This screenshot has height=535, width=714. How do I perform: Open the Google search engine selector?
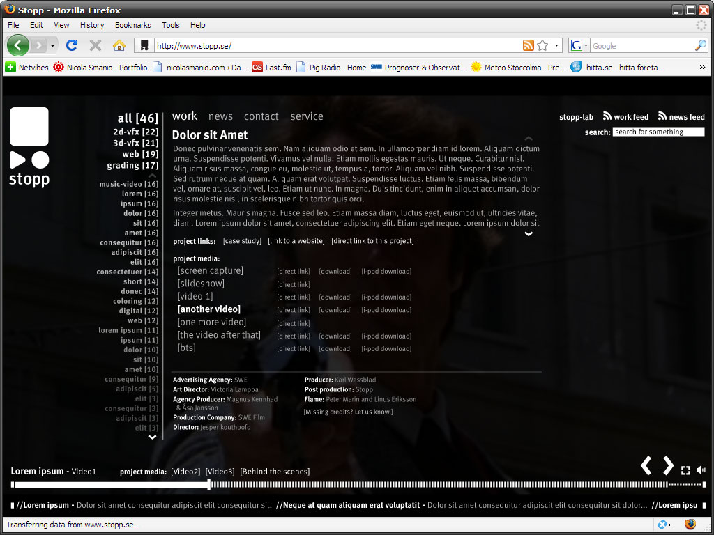tap(579, 45)
